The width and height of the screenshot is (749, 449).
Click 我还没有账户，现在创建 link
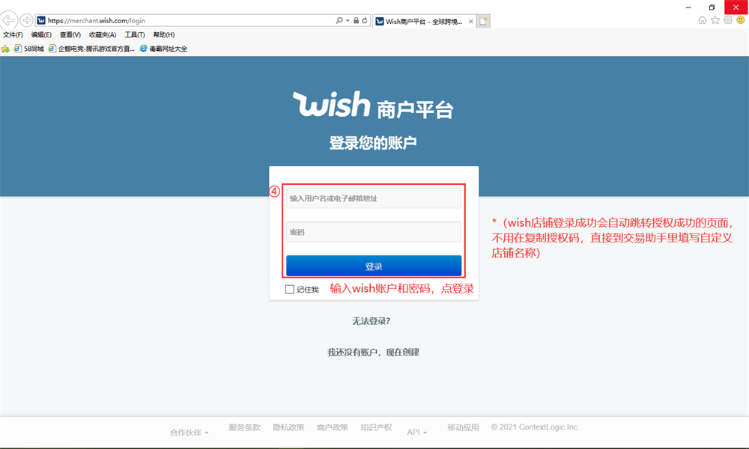(373, 352)
